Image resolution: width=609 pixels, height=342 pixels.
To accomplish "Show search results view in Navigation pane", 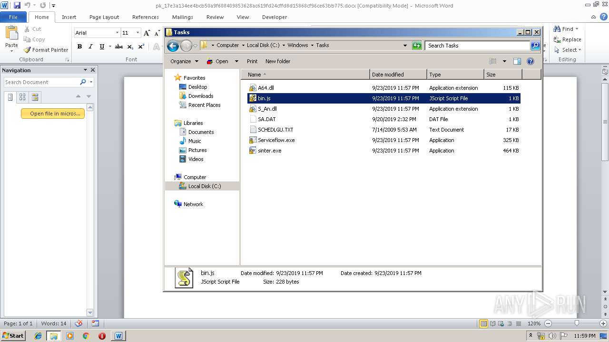I will 35,97.
